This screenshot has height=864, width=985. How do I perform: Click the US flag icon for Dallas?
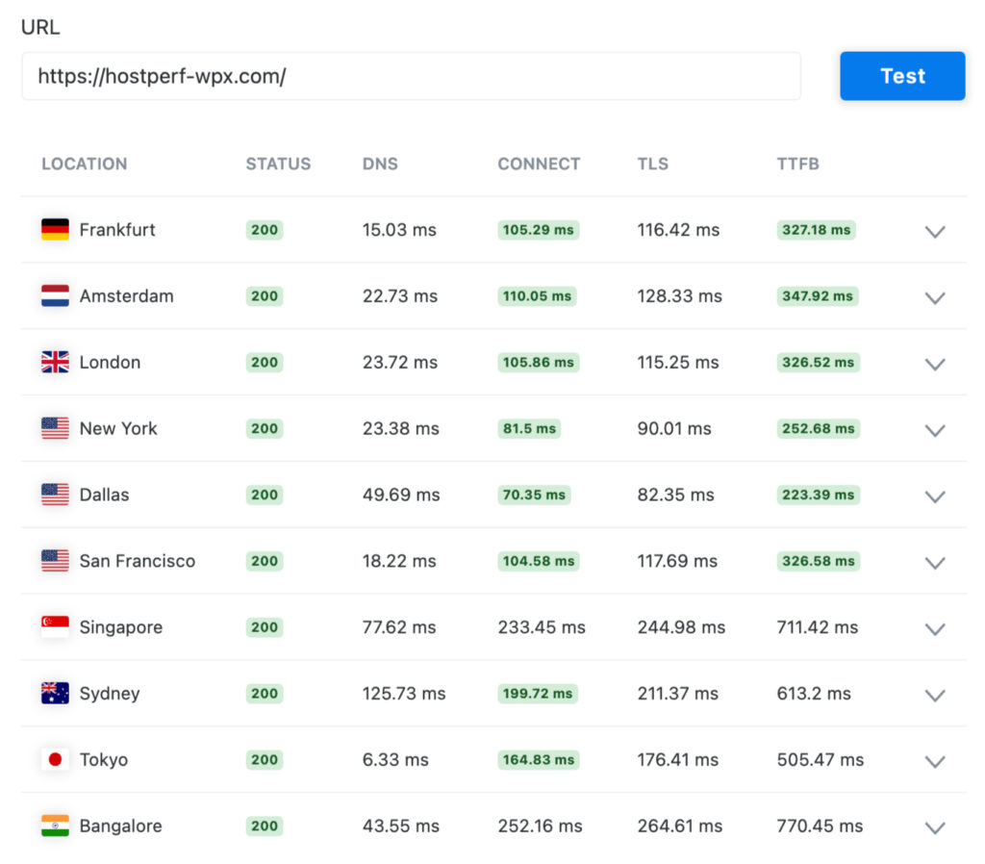tap(55, 495)
